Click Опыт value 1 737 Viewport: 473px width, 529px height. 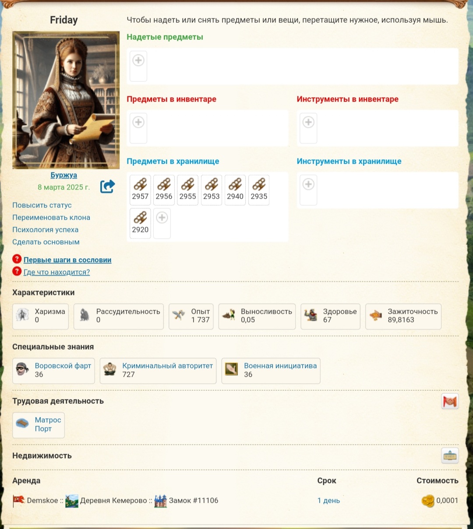201,320
